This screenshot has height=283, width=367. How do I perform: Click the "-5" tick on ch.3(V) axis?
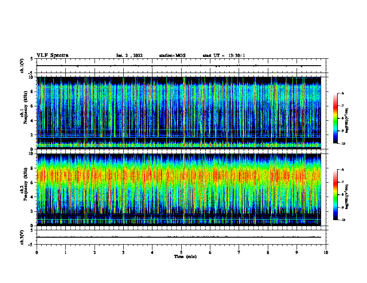(31, 245)
